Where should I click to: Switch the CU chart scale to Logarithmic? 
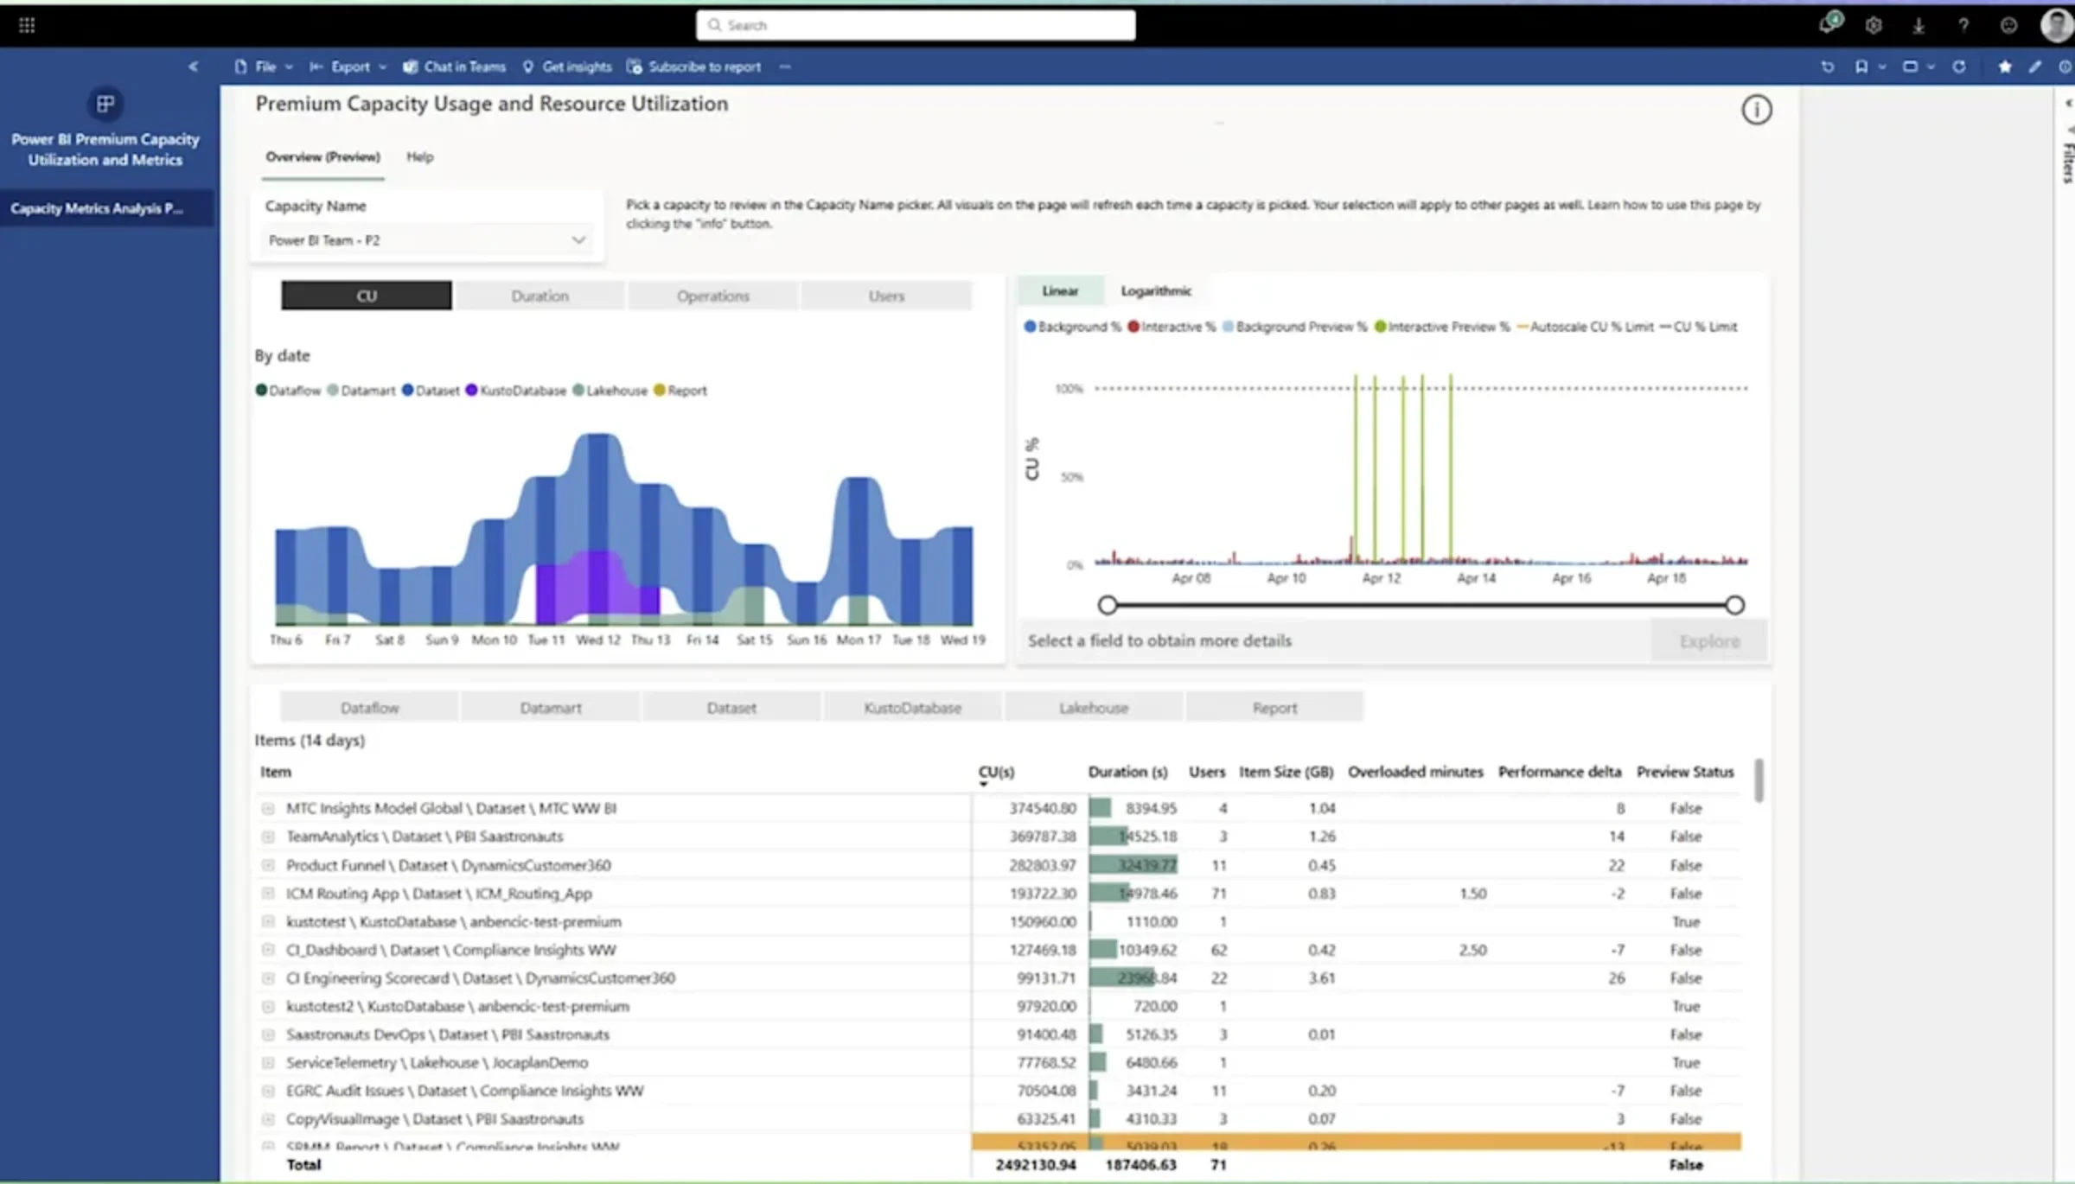[x=1156, y=290]
